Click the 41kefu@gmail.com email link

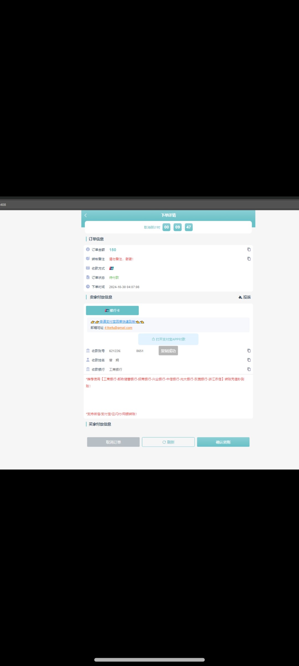[x=118, y=328]
